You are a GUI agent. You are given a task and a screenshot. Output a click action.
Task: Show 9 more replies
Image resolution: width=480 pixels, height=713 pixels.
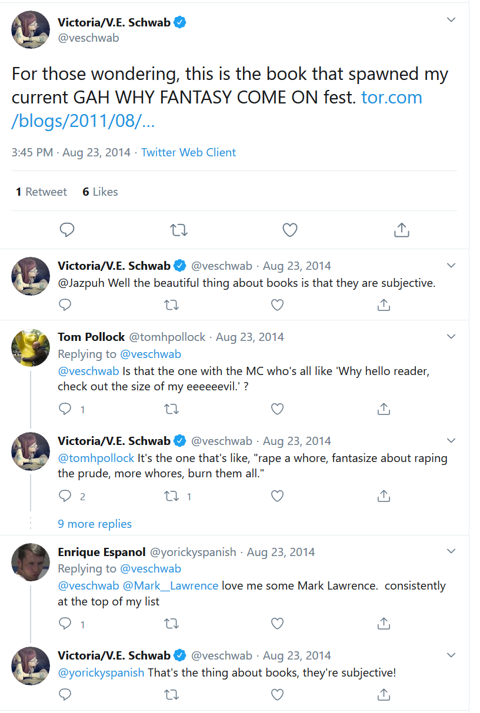point(95,524)
